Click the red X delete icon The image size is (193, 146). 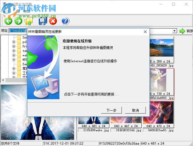pyautogui.click(x=53, y=21)
